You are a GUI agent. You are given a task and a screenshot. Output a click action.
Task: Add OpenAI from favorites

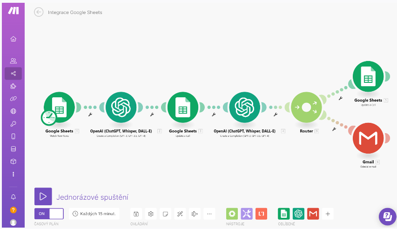coord(298,214)
